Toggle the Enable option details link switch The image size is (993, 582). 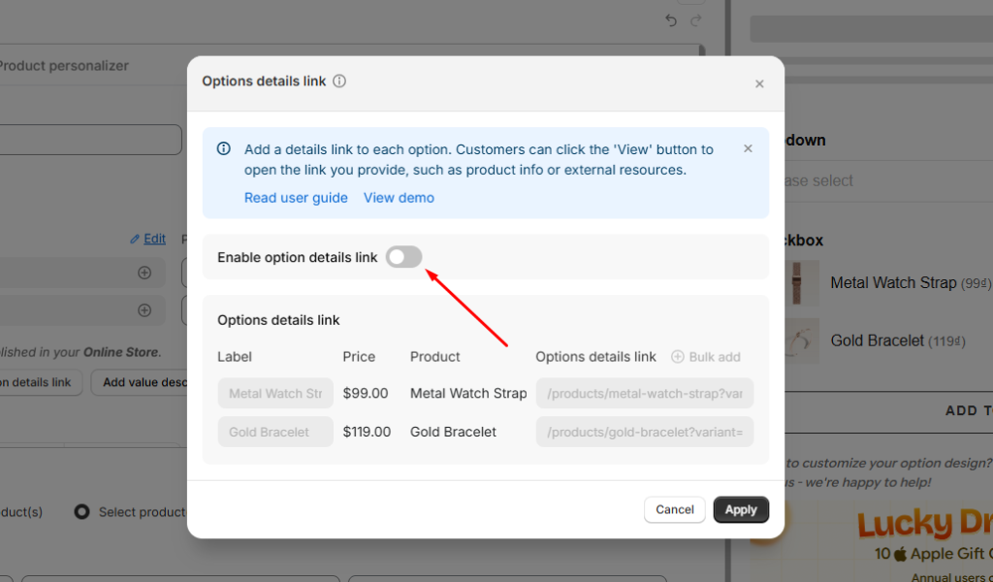(403, 257)
